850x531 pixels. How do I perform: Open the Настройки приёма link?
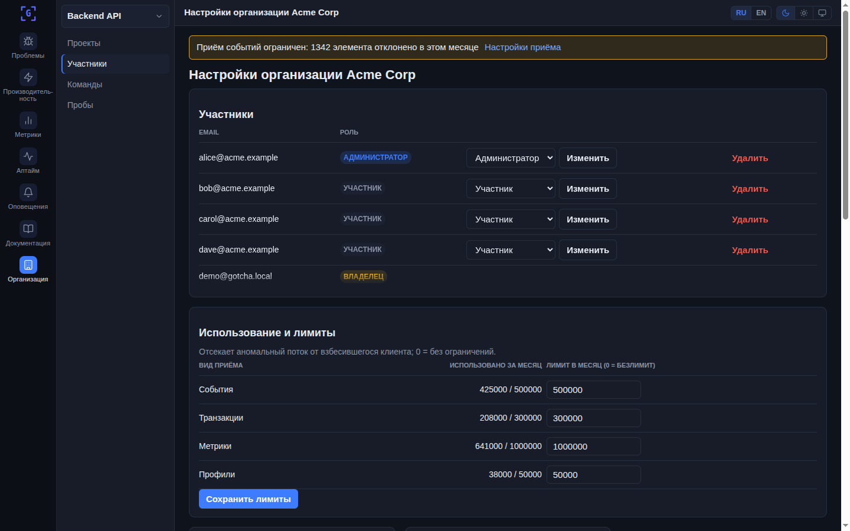pos(522,47)
